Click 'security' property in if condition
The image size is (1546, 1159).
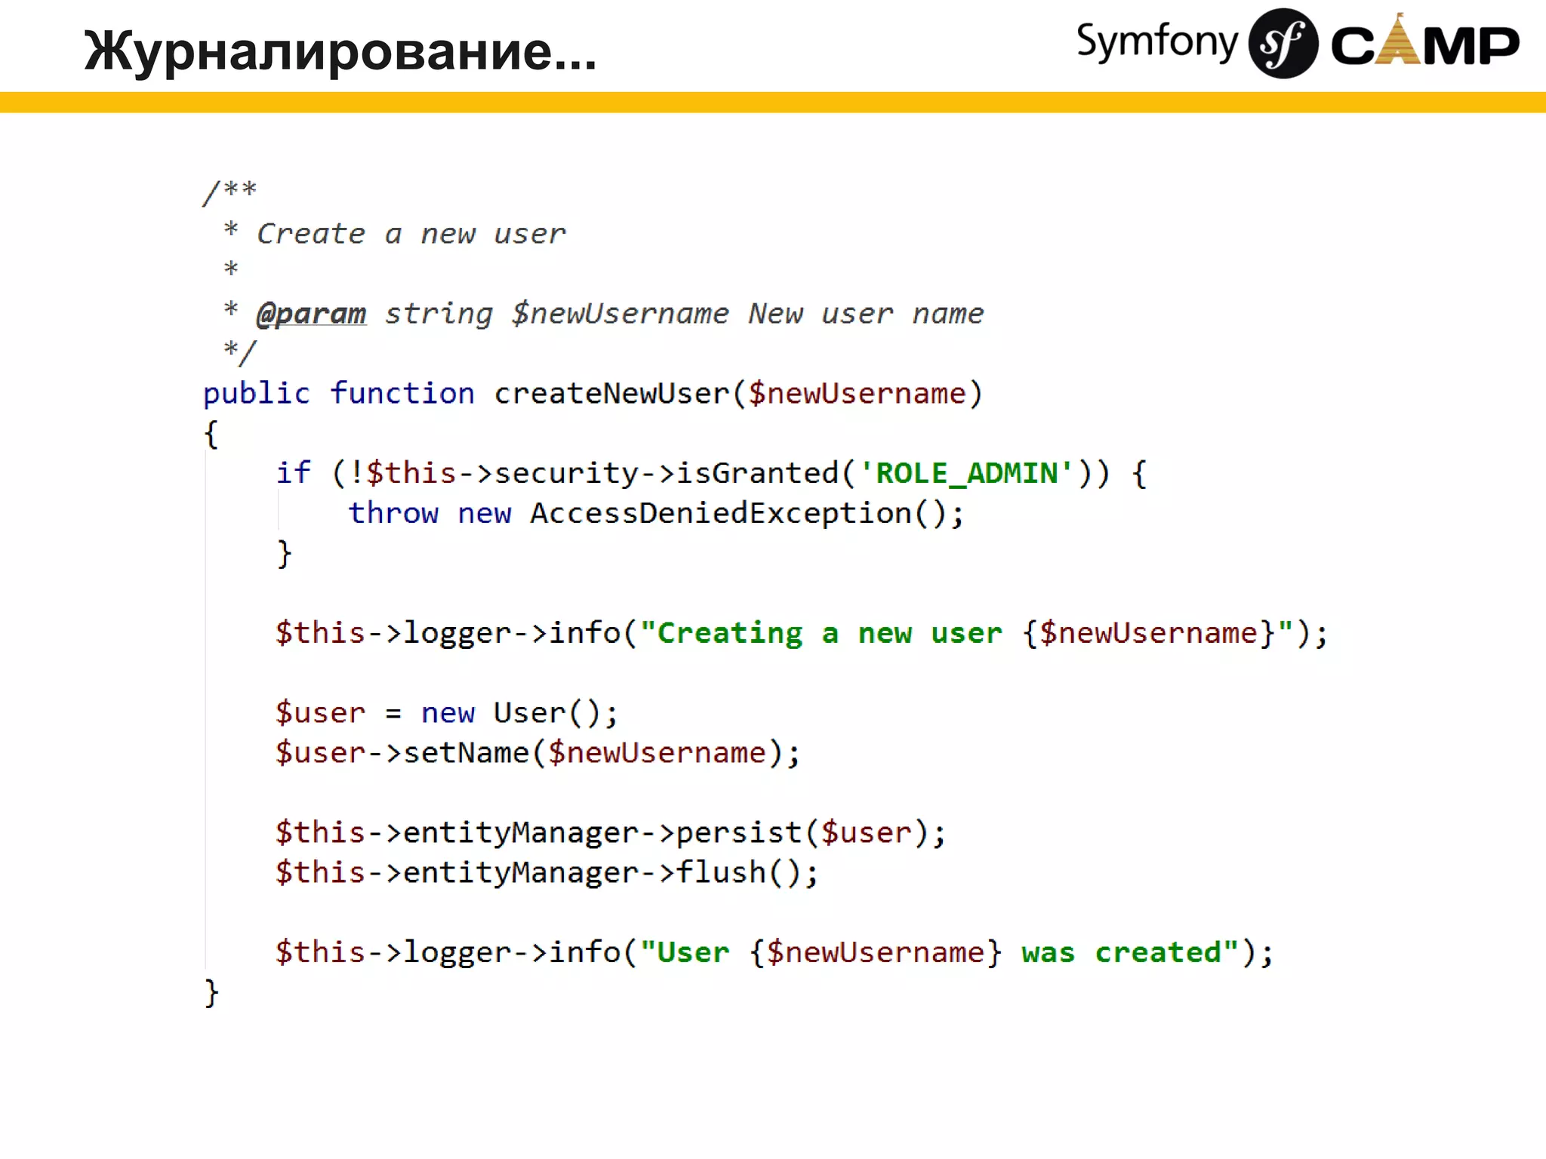[566, 474]
